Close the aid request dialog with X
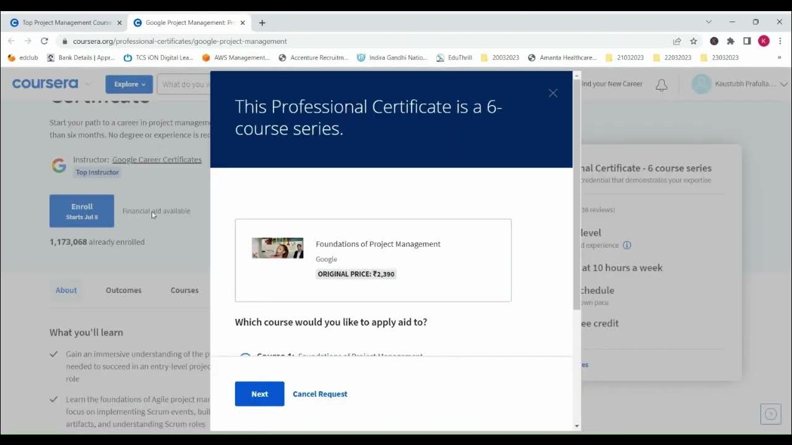Image resolution: width=792 pixels, height=445 pixels. pos(553,93)
